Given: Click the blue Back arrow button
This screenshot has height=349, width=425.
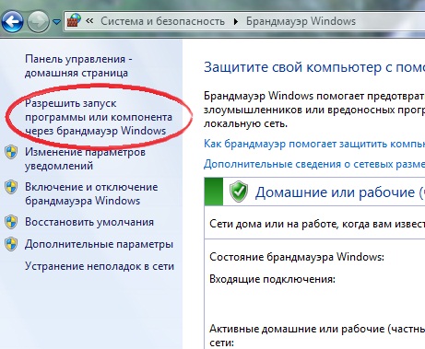Looking at the screenshot, I should click(12, 21).
